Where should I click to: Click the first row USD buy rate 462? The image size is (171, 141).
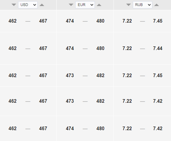click(13, 21)
